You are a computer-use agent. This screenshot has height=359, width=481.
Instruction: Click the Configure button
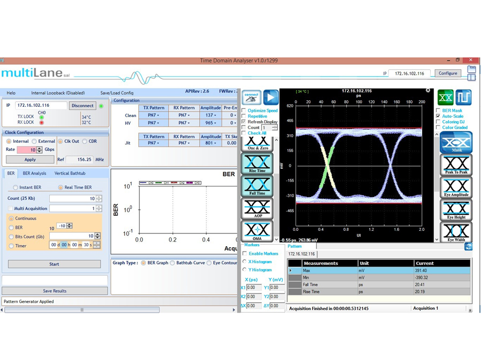click(x=448, y=73)
